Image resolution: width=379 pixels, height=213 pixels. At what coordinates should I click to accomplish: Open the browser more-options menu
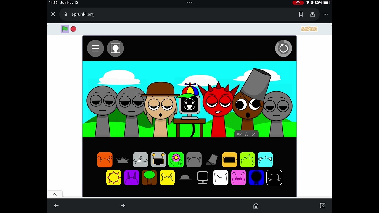click(x=326, y=14)
